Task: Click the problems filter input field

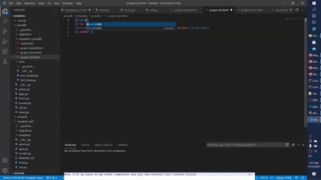Action: [245, 145]
